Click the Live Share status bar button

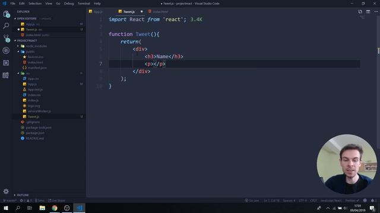pyautogui.click(x=56, y=201)
